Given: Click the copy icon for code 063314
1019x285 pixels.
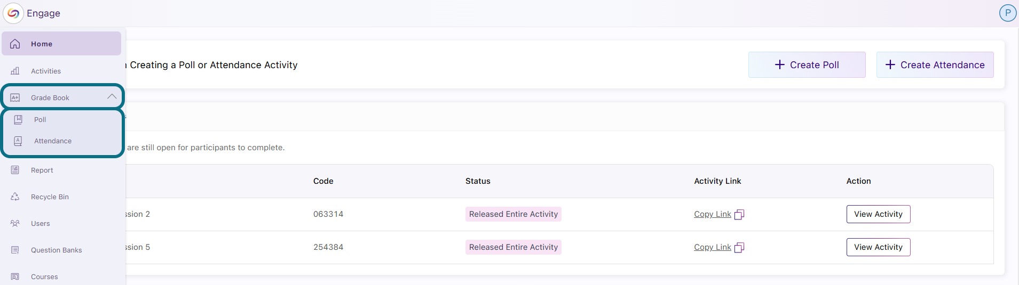Looking at the screenshot, I should (739, 214).
